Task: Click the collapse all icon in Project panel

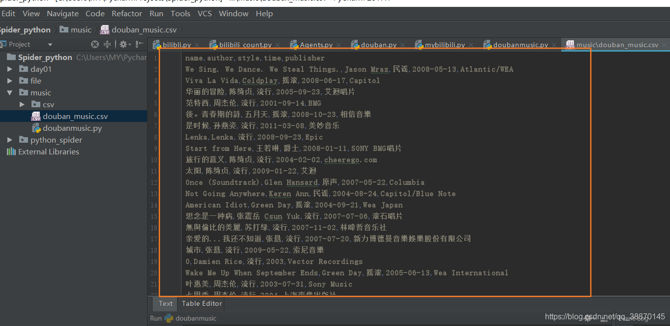Action: click(107, 44)
